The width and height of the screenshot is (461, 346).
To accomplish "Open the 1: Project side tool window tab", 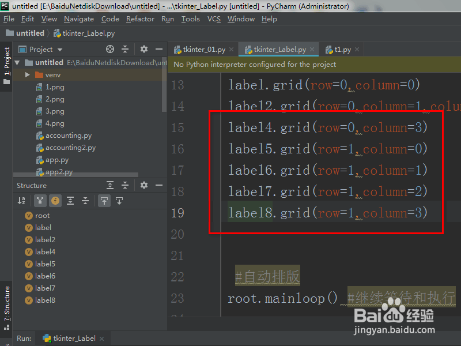I will tap(6, 66).
